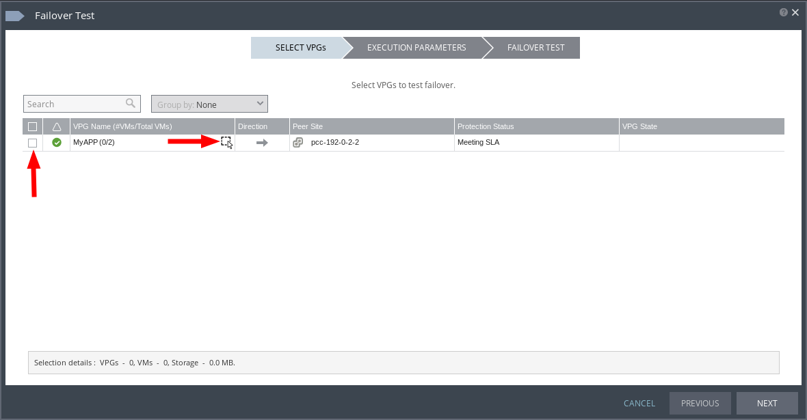Check the checkbox for the MyAPP VPG

(32, 142)
